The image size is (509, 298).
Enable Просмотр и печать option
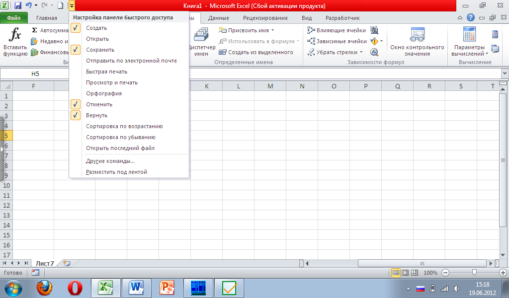coord(129,82)
